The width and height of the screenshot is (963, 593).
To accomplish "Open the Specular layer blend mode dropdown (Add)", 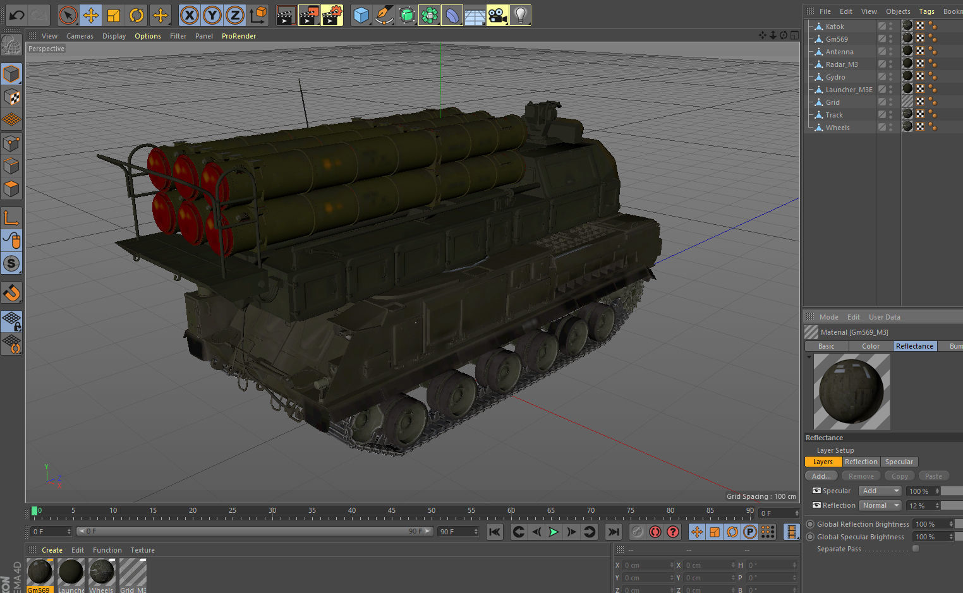I will tap(880, 491).
